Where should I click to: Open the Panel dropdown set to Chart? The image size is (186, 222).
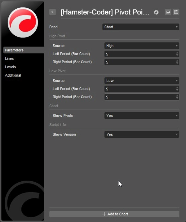pos(140,27)
